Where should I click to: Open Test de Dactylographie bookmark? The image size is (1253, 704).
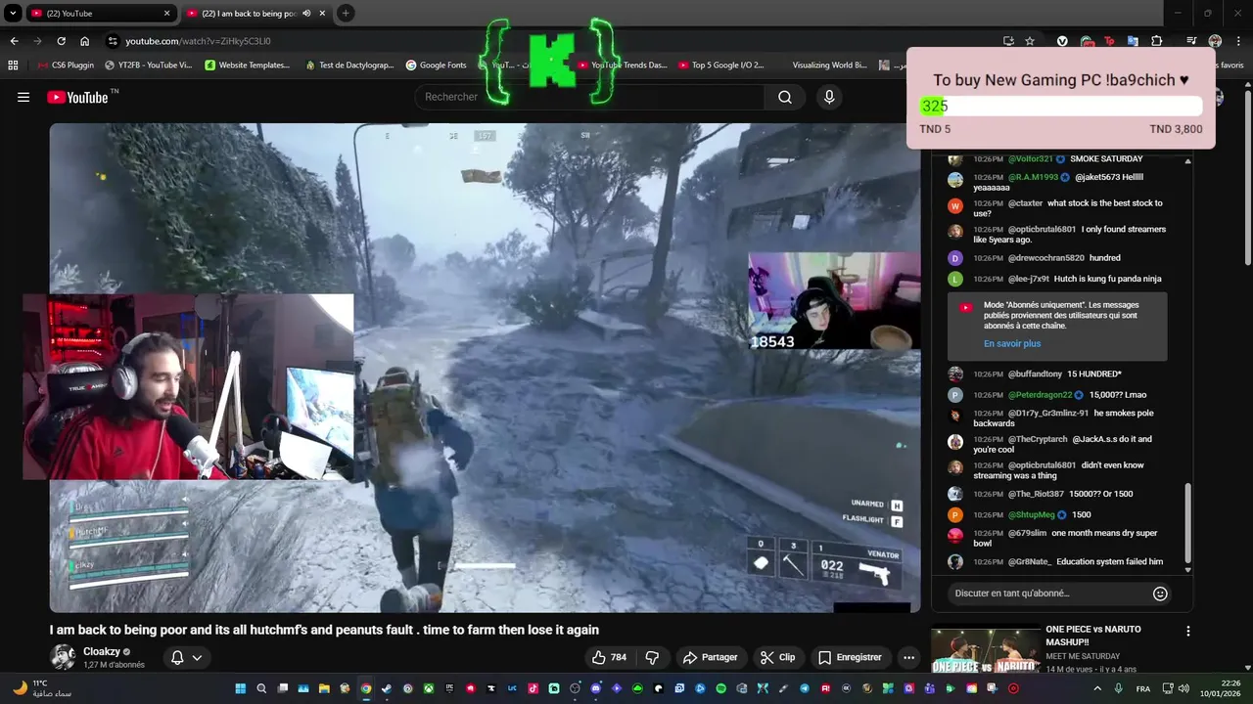[349, 66]
